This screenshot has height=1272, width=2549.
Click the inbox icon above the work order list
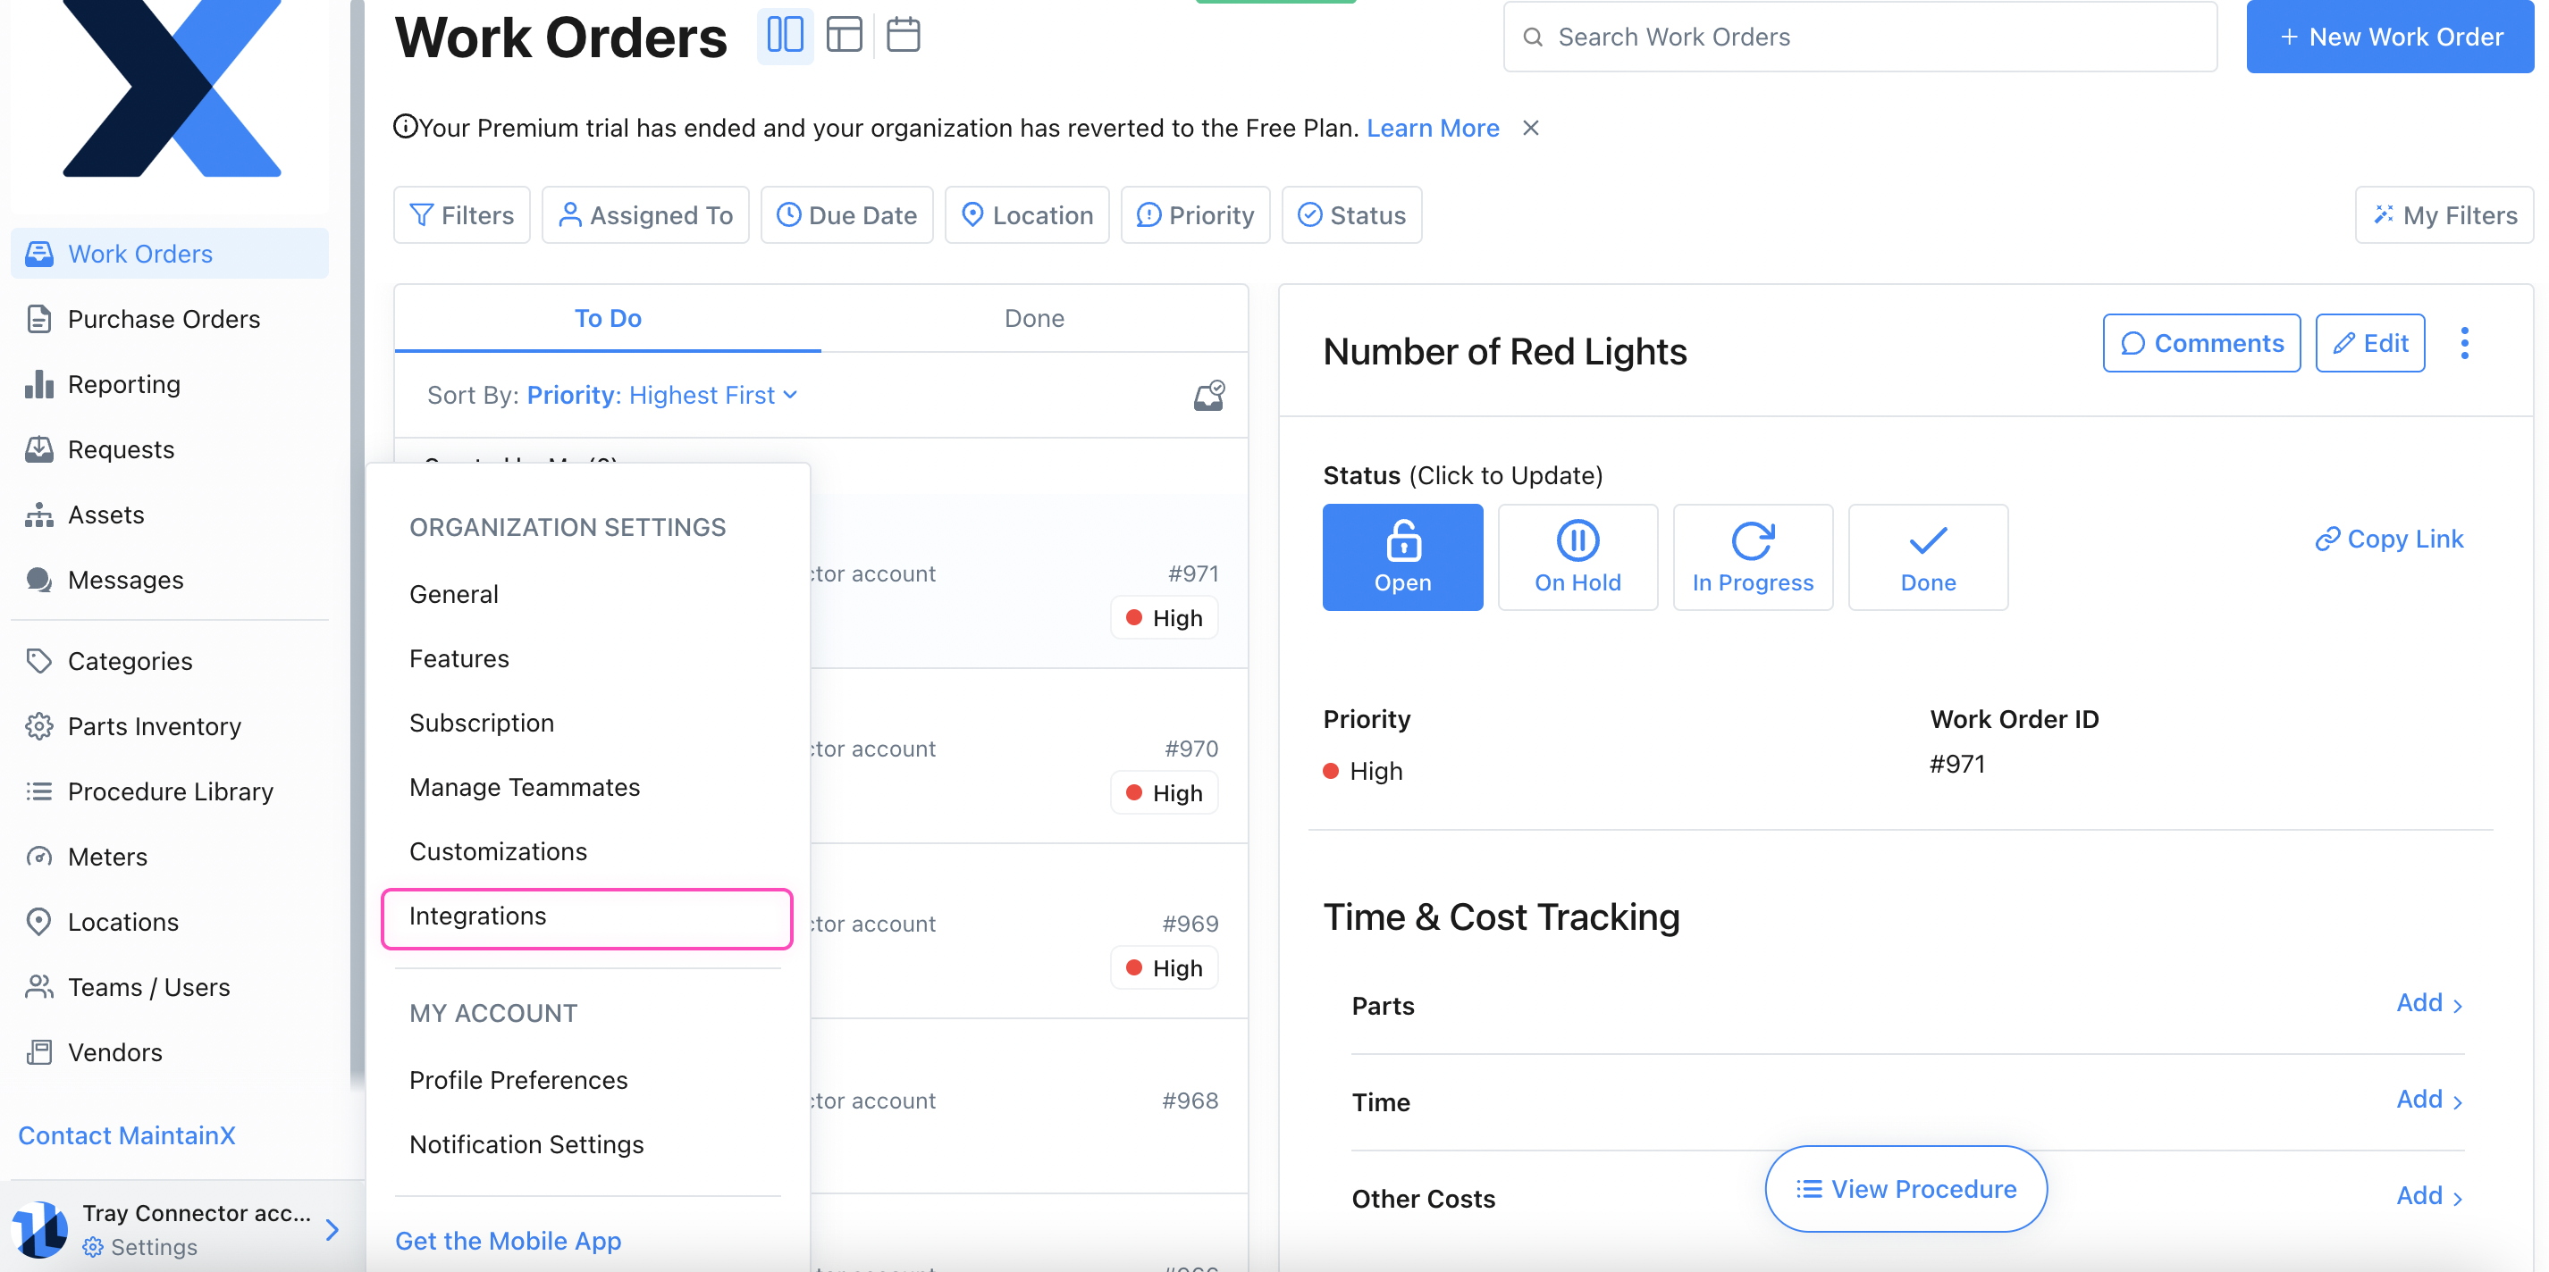point(1208,395)
